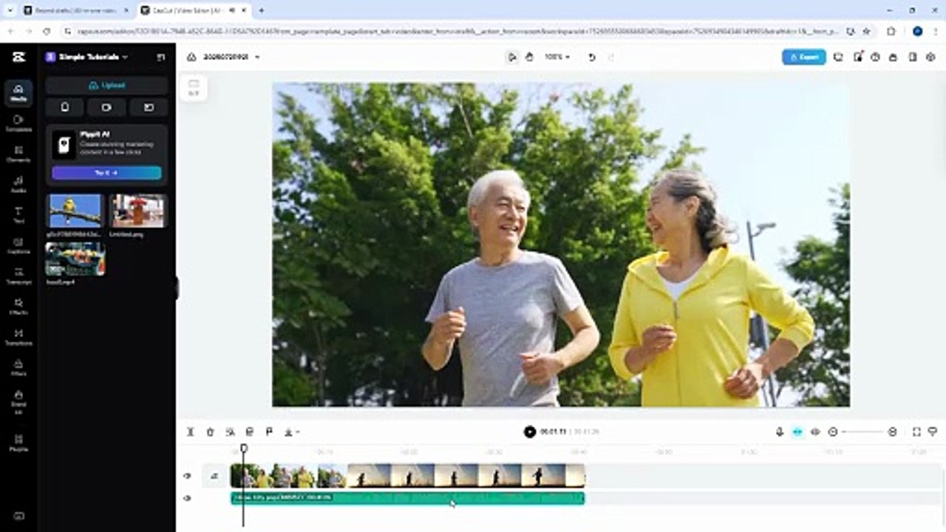
Task: Click the playhead marker on timeline ruler
Action: coord(243,448)
